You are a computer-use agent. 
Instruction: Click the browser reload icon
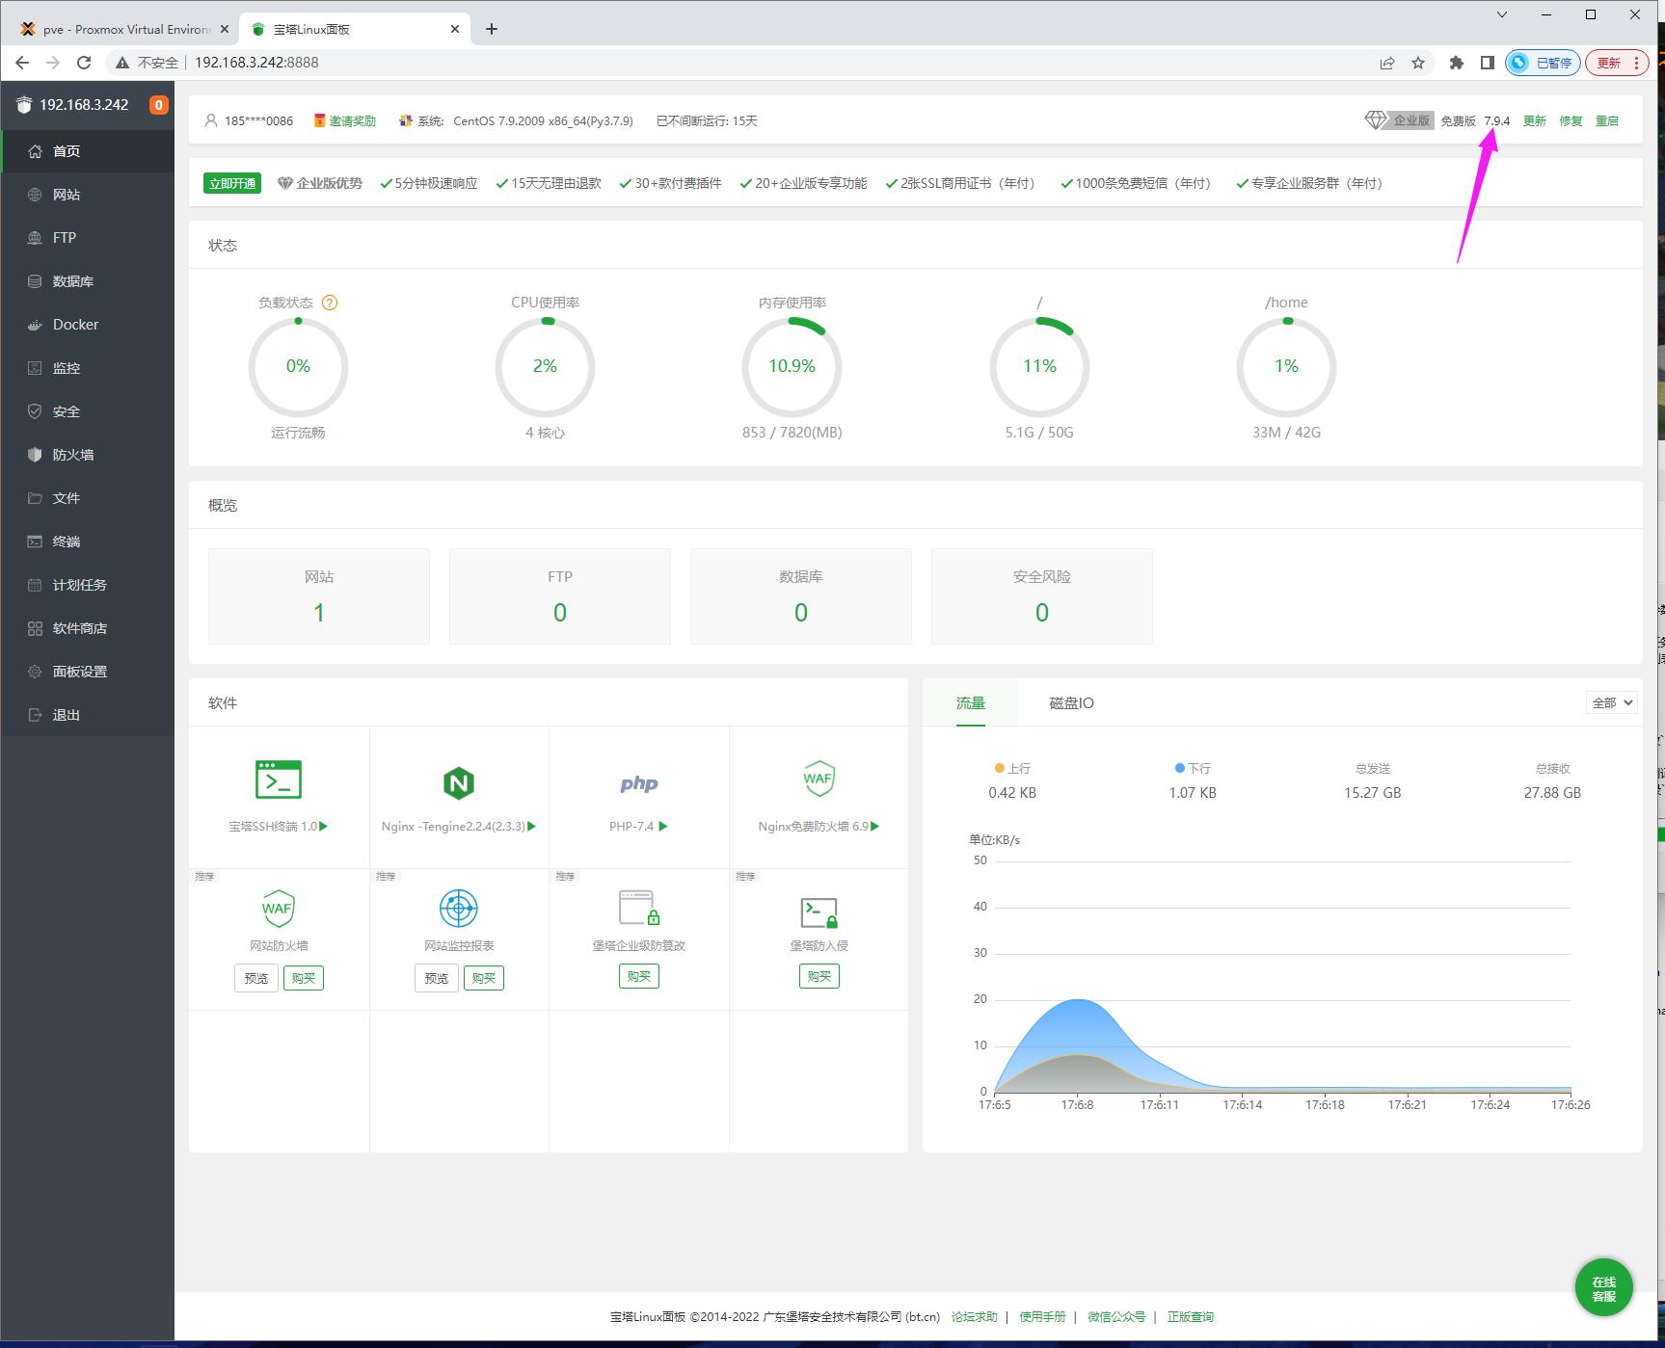tap(84, 63)
